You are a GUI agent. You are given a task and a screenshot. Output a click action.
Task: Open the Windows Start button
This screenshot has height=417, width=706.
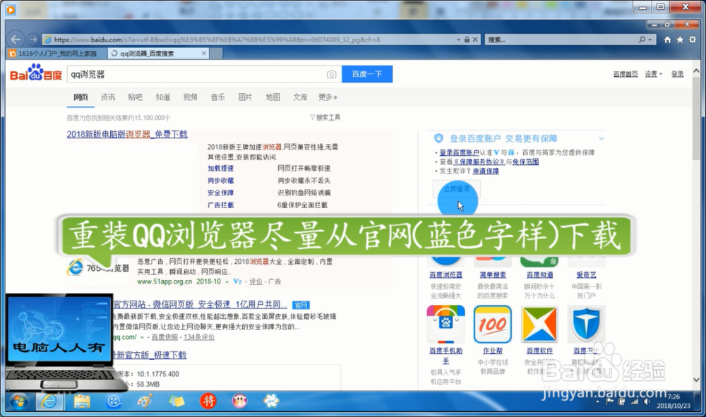[19, 401]
